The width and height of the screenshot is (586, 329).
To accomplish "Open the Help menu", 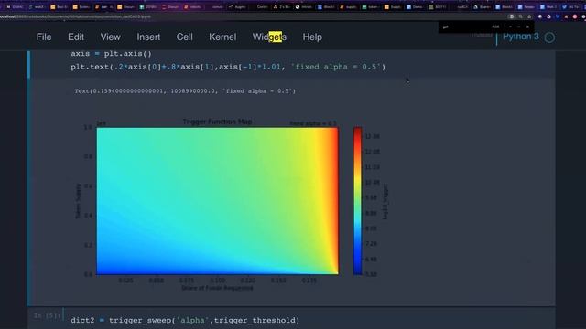I will point(312,37).
